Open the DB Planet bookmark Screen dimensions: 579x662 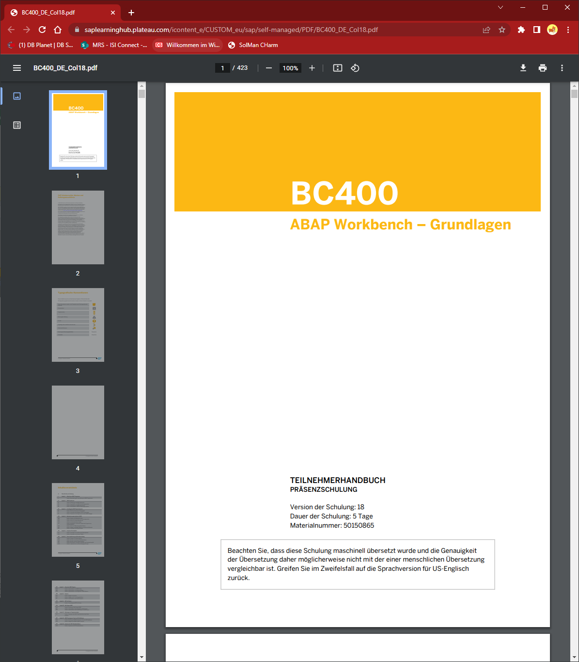click(40, 45)
